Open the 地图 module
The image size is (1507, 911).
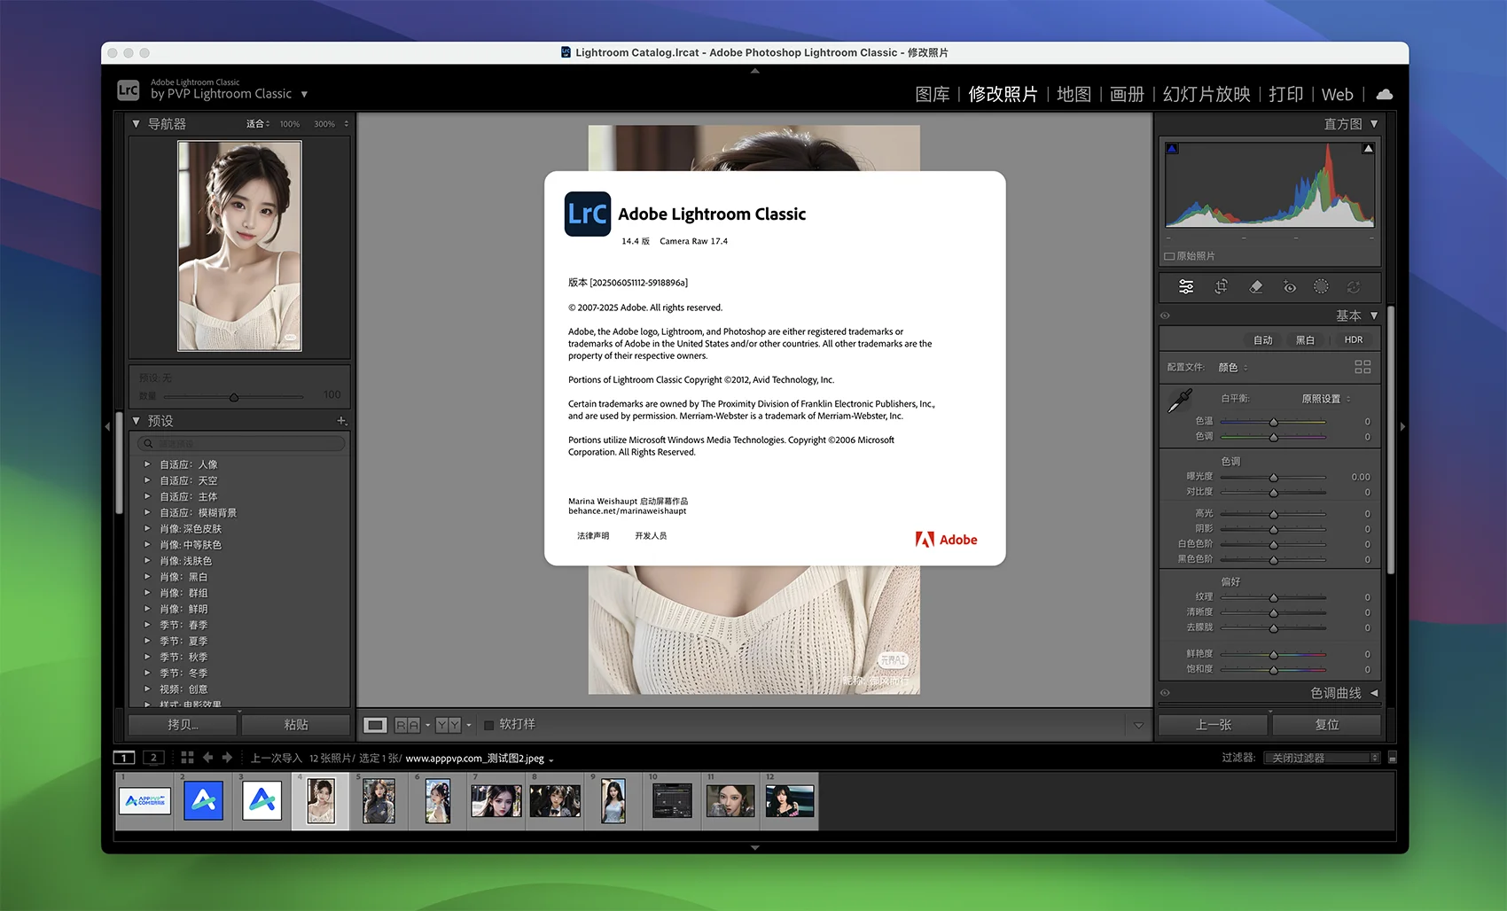[x=1074, y=94]
